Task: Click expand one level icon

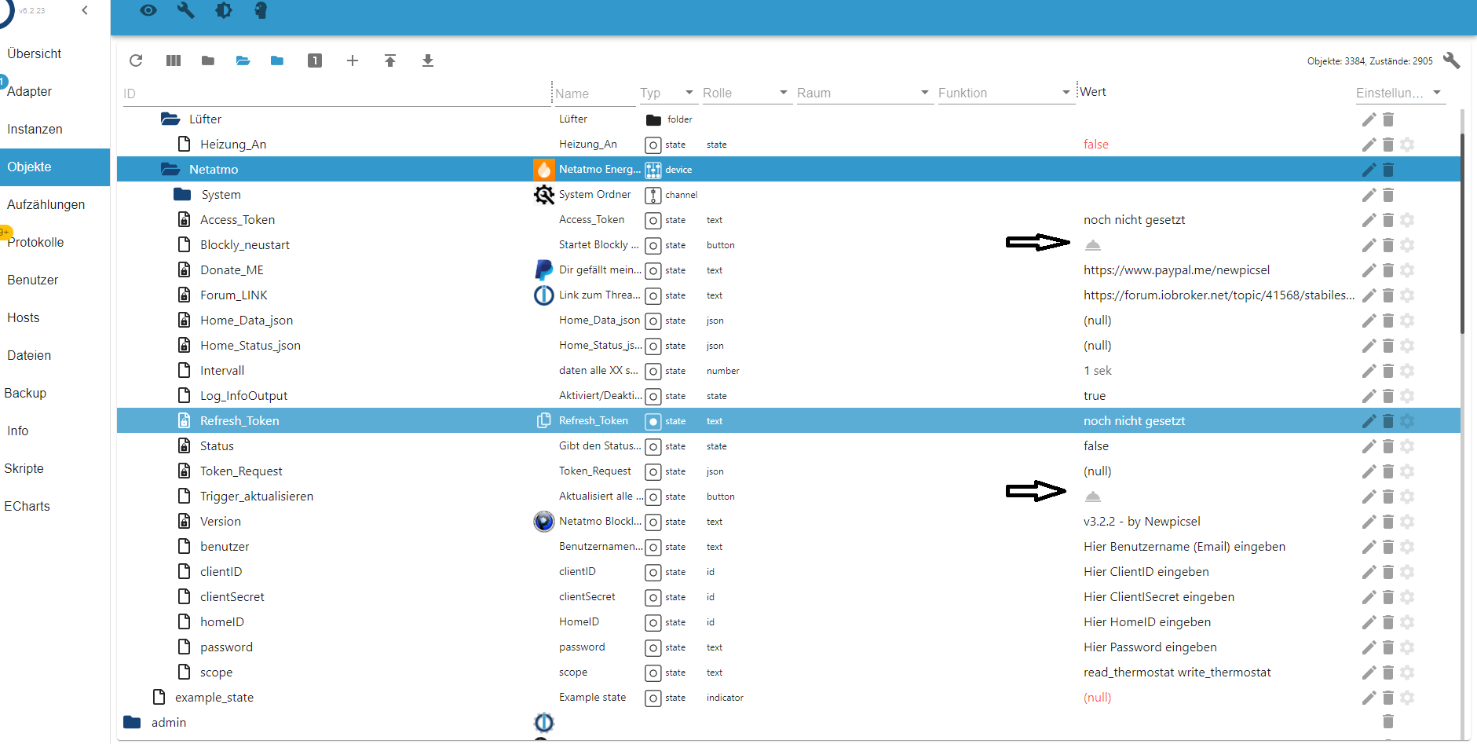Action: (315, 60)
